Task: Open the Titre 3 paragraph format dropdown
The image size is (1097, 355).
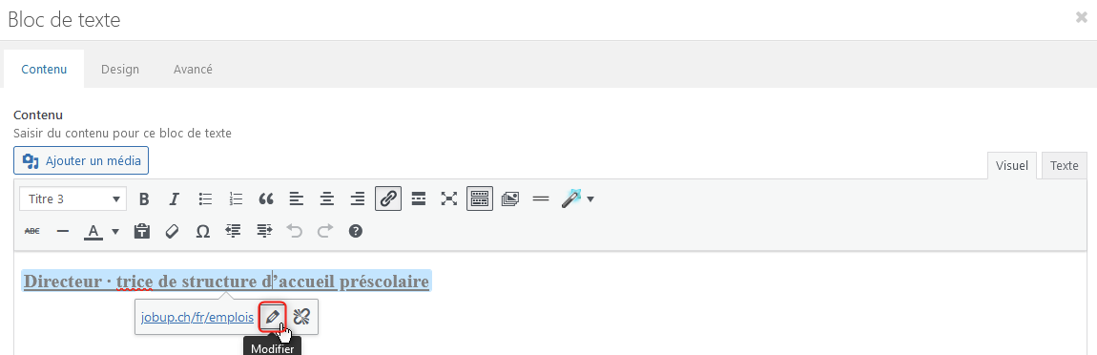Action: point(72,198)
